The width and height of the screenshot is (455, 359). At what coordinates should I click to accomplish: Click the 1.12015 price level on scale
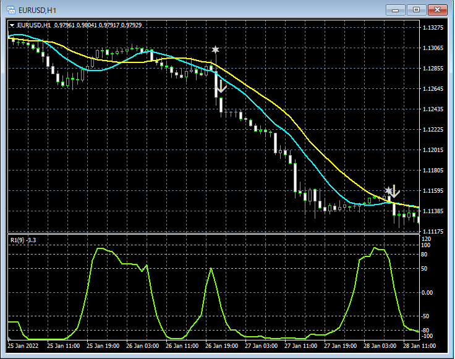(x=433, y=150)
